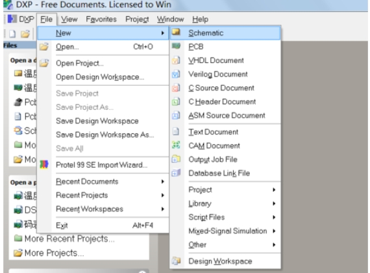Click the VHDL Document icon

tap(176, 60)
